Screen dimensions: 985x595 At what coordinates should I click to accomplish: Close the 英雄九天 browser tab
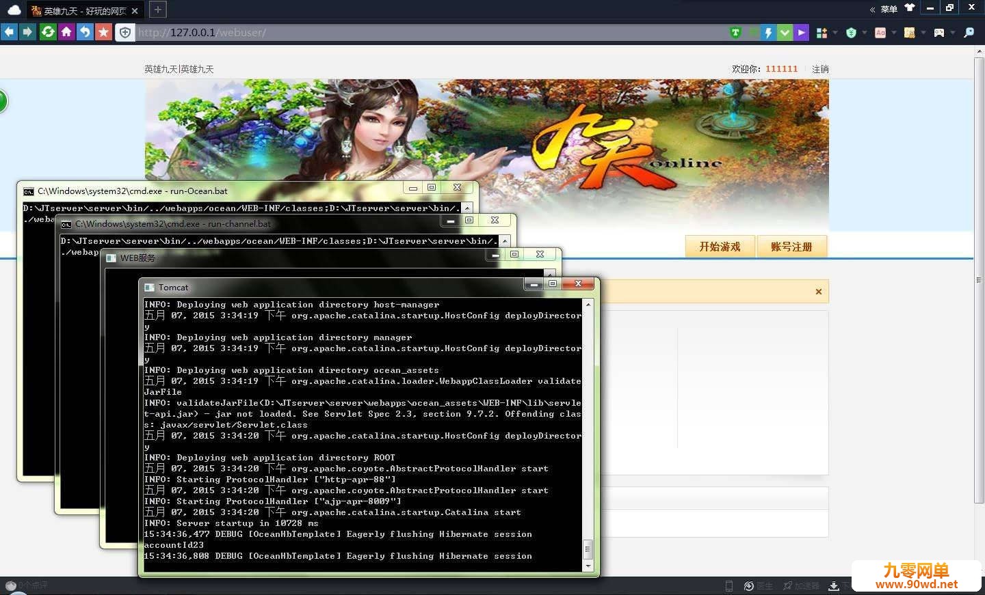click(135, 11)
